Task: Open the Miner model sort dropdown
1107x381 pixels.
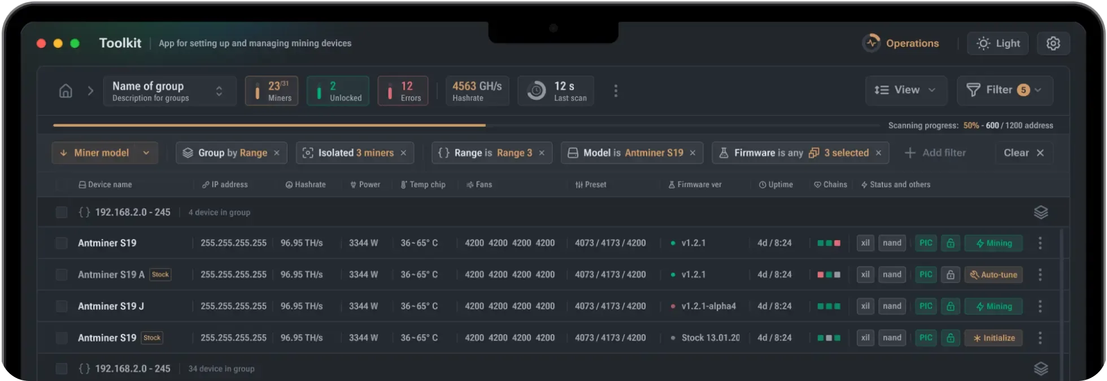Action: coord(105,153)
